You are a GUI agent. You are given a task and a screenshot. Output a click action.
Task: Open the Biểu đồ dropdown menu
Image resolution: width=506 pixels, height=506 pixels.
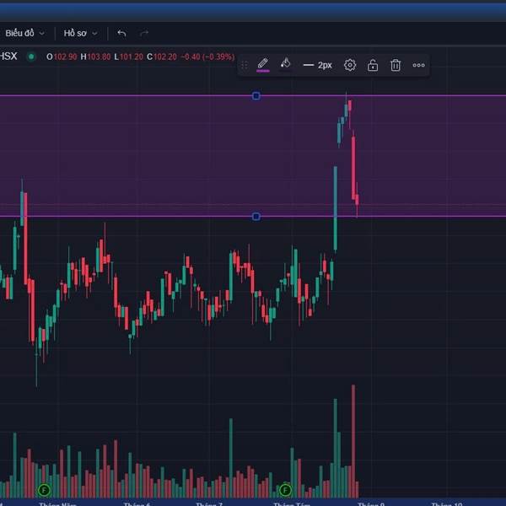pos(24,33)
